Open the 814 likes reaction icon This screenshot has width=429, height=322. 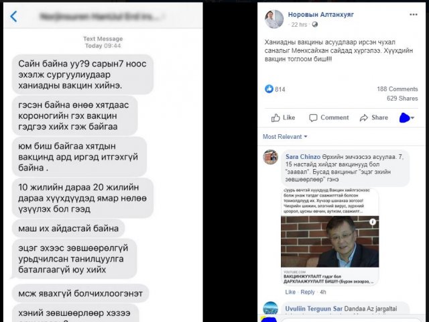click(x=269, y=89)
